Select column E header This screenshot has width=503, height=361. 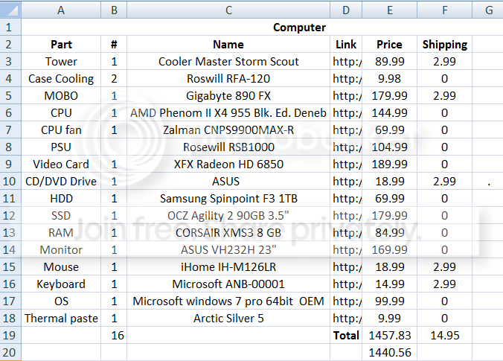(x=389, y=10)
